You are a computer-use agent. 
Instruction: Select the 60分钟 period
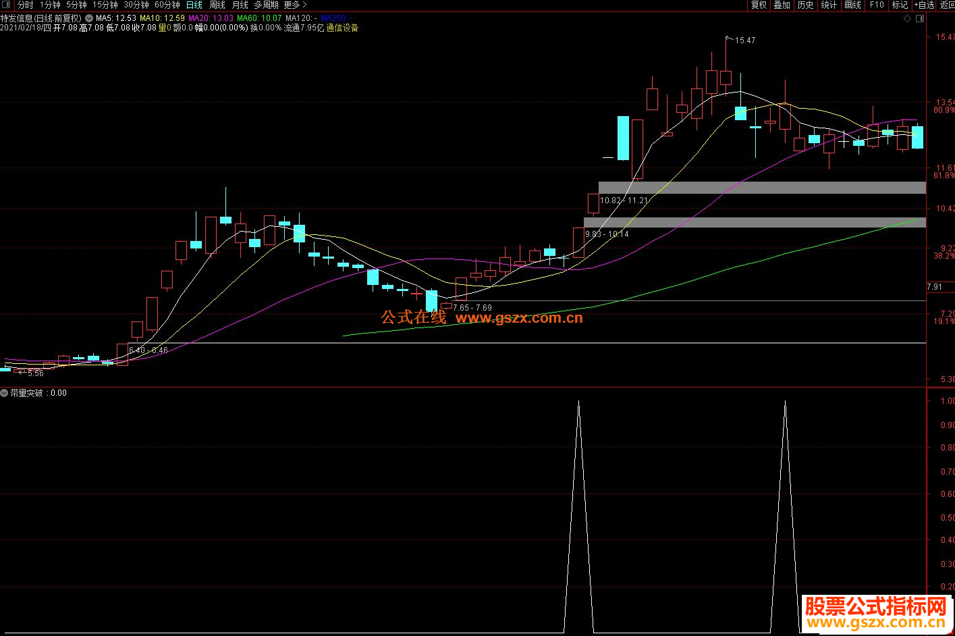167,5
